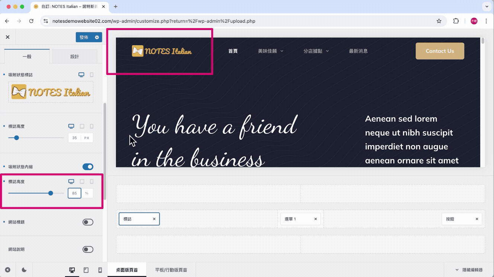This screenshot has width=494, height=277.
Task: Click the sticky logo height percentage slider
Action: 51,193
